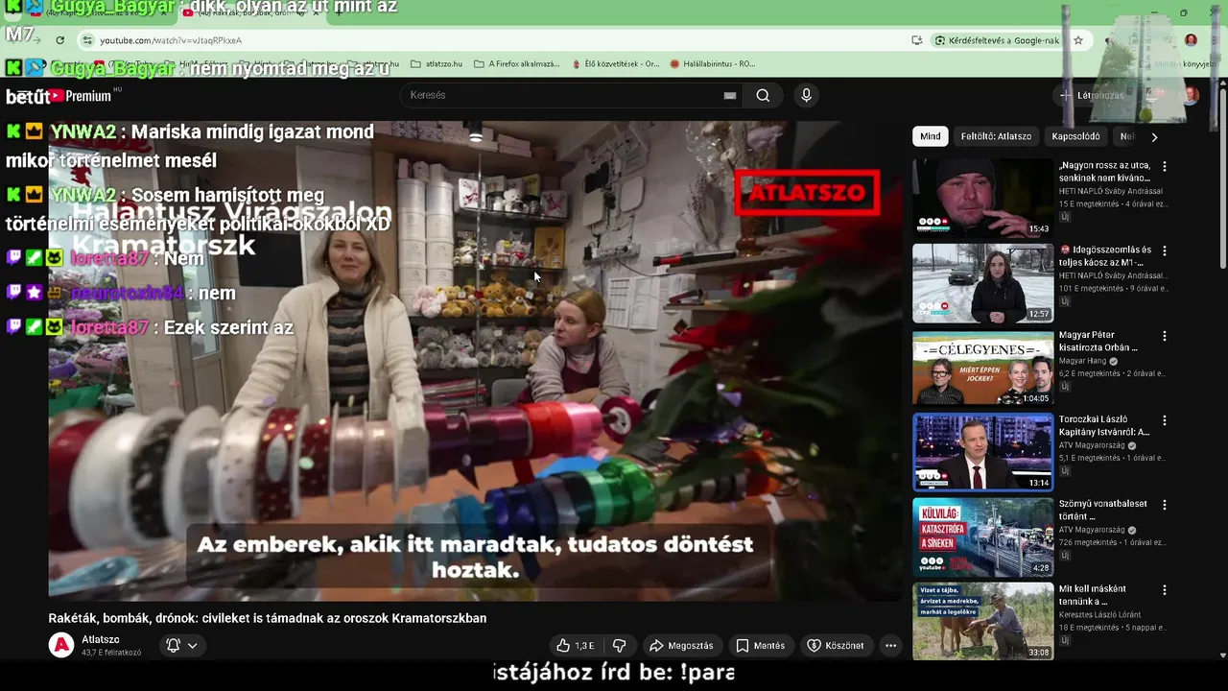This screenshot has width=1228, height=691.
Task: Open the 'Idegösszeomlás' 12:57 video thumbnail
Action: (x=982, y=282)
